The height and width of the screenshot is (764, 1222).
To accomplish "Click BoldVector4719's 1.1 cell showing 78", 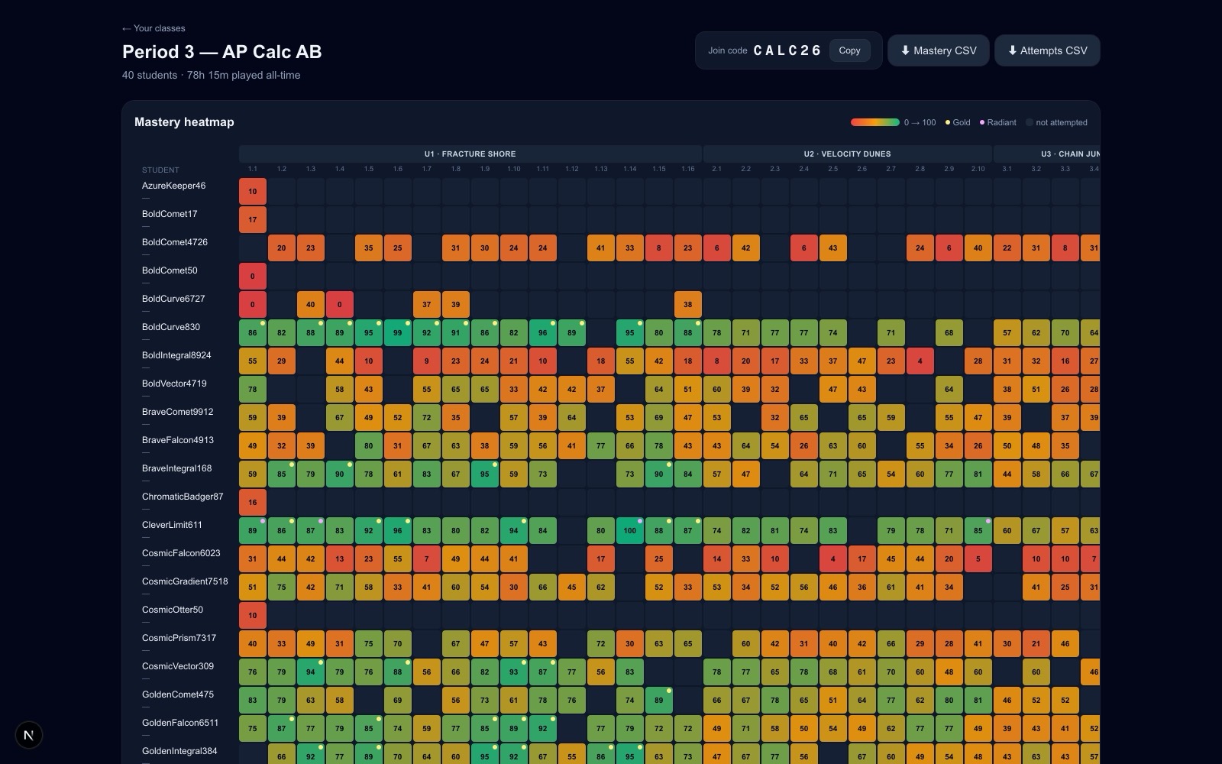I will (x=253, y=390).
